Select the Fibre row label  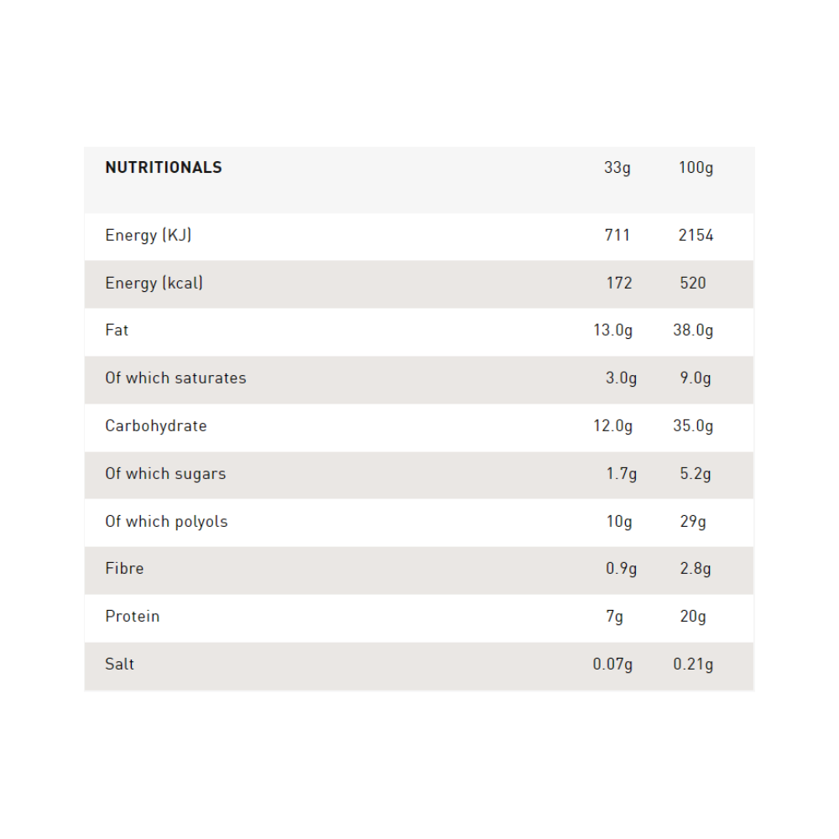(125, 569)
